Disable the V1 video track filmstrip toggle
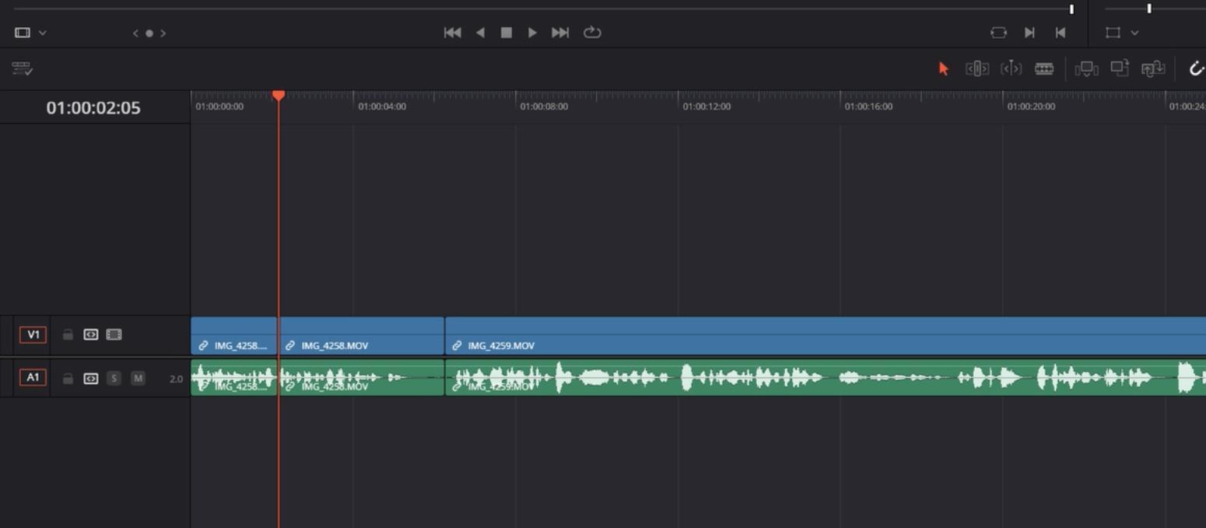This screenshot has height=528, width=1206. pos(114,335)
